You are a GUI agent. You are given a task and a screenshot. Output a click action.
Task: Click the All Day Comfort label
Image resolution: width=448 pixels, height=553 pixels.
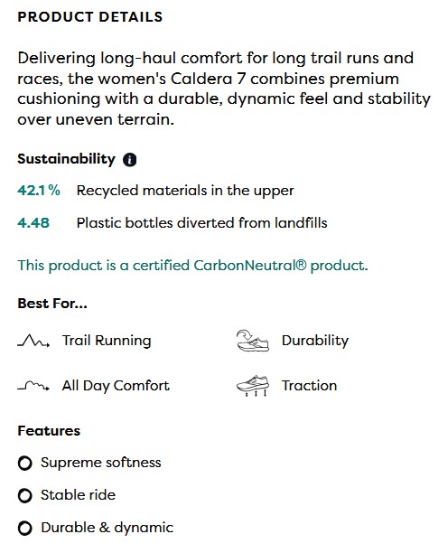click(x=116, y=386)
